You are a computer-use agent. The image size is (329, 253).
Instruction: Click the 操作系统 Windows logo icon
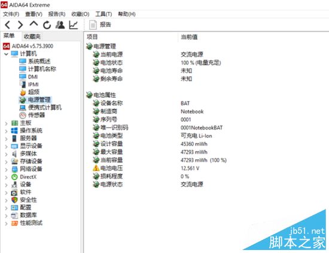point(14,131)
